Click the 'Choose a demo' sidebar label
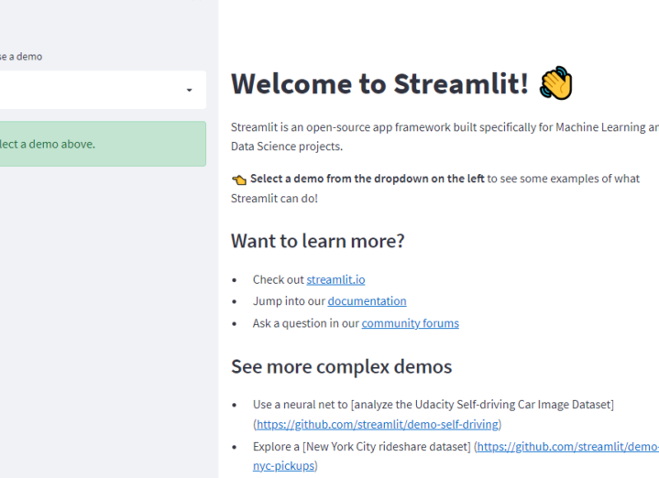Screen dimensions: 659x478 [x=20, y=56]
